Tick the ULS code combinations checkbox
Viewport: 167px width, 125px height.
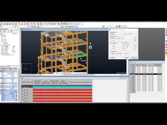coord(116,45)
